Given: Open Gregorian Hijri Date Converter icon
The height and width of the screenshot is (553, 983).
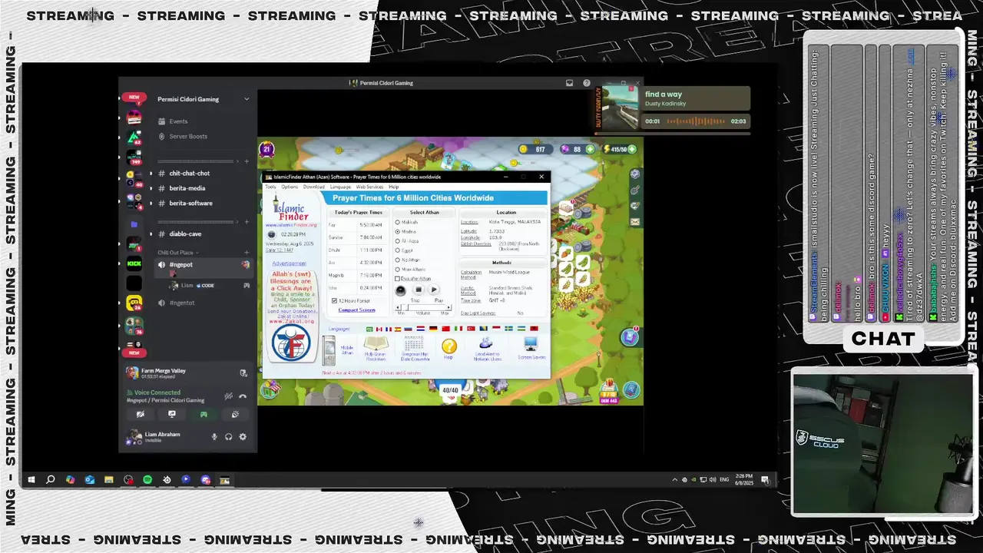Looking at the screenshot, I should click(414, 344).
